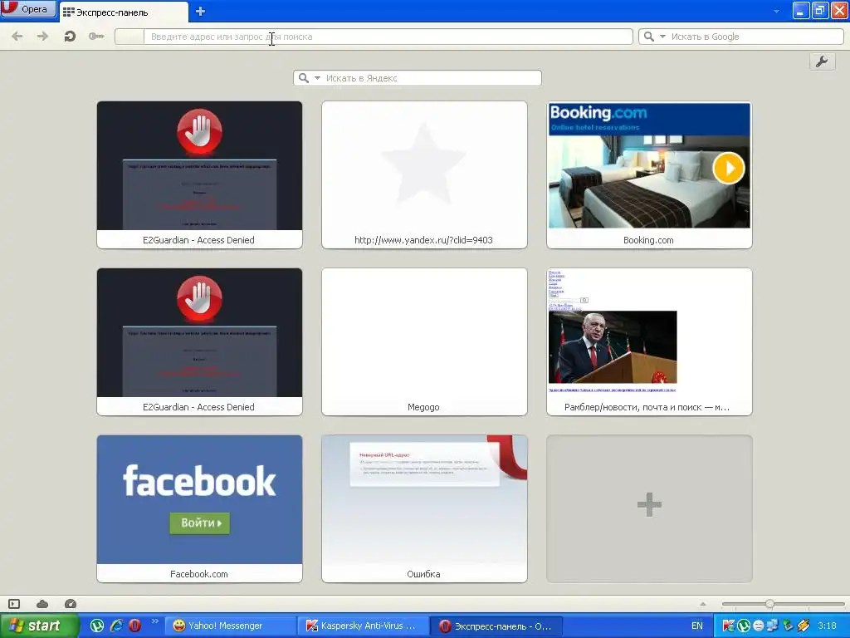Switch to Экспресс-панель Opera taskbar button
This screenshot has width=850, height=638.
pos(496,626)
